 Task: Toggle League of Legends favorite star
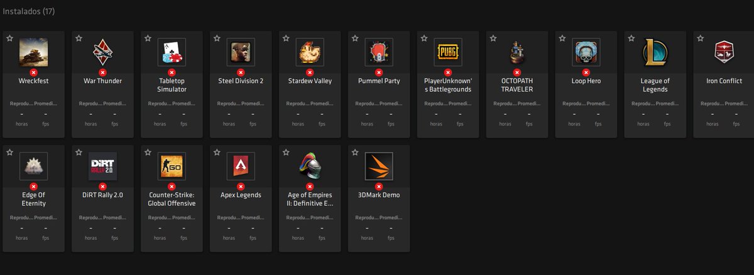pyautogui.click(x=631, y=38)
